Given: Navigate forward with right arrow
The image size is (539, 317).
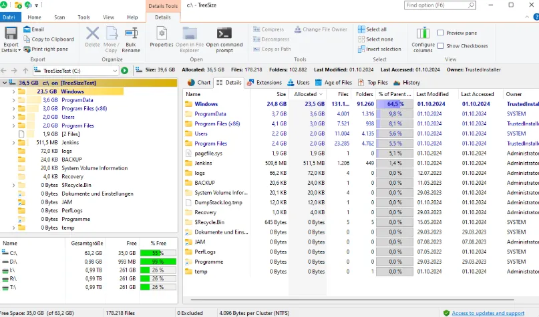Looking at the screenshot, I should (14, 70).
